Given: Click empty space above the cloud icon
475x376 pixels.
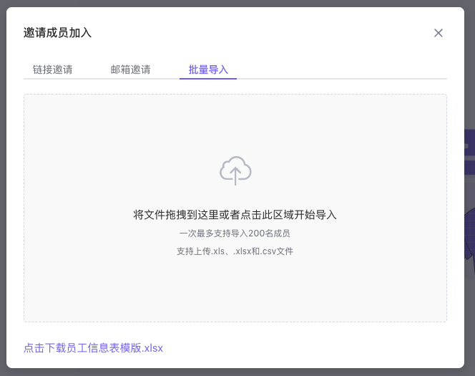Looking at the screenshot, I should pyautogui.click(x=235, y=122).
